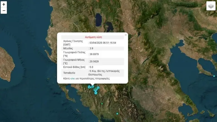The width and height of the screenshot is (217, 122).
Task: Select the cyan marker at the map's right edge
Action: click(214, 76)
